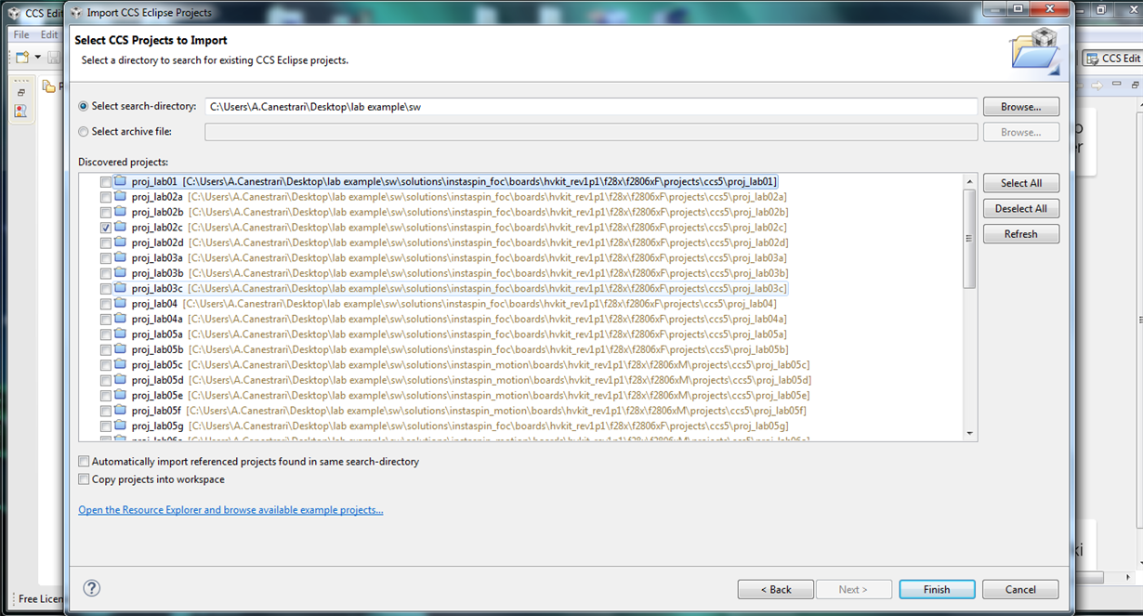Select the proj_lab02d project row text

coord(460,242)
